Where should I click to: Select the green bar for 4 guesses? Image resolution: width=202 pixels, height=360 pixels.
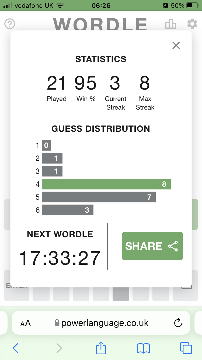106,184
